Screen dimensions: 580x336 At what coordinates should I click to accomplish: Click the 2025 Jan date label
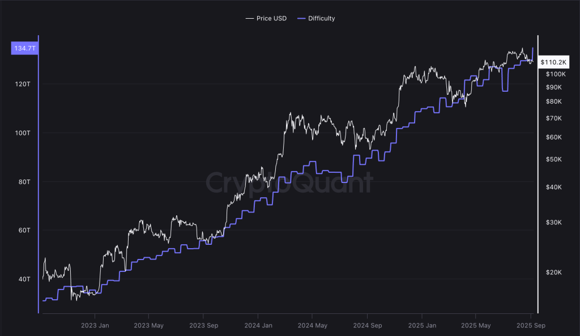click(x=421, y=325)
